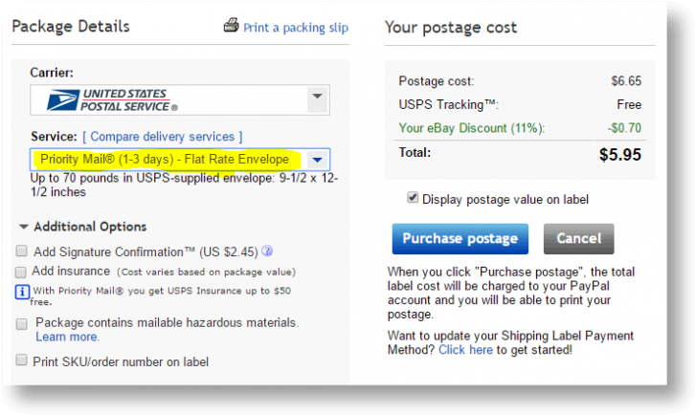Screen dimensions: 695x415
Task: Collapse the Additional Options section
Action: tap(23, 227)
